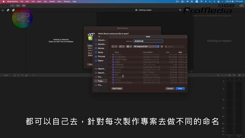Viewport: 245px width, 138px height.
Task: Open clip appearance options icon
Action: pos(234,76)
